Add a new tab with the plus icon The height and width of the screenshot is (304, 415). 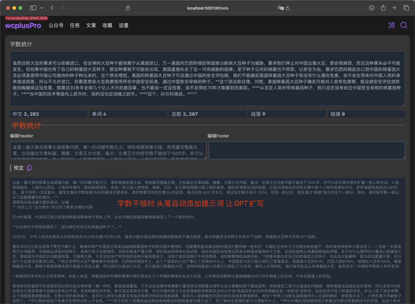(395, 8)
